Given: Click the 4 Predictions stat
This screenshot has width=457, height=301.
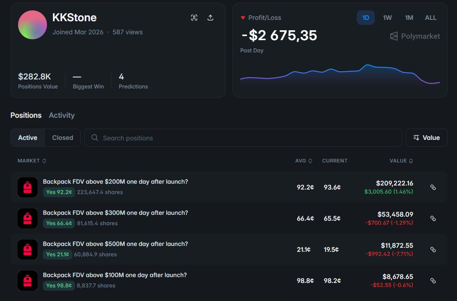Looking at the screenshot, I should [133, 81].
